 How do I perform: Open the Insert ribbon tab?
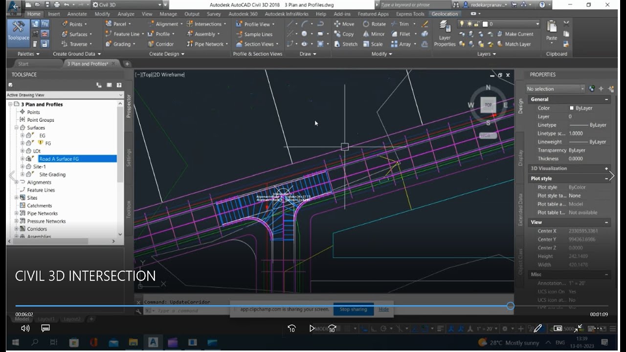pos(54,14)
